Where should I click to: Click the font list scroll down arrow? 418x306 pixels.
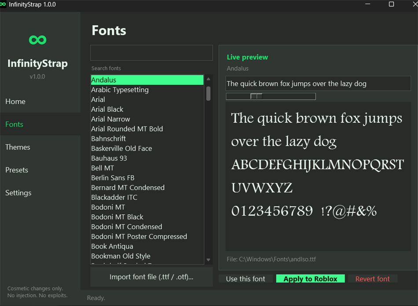click(209, 260)
